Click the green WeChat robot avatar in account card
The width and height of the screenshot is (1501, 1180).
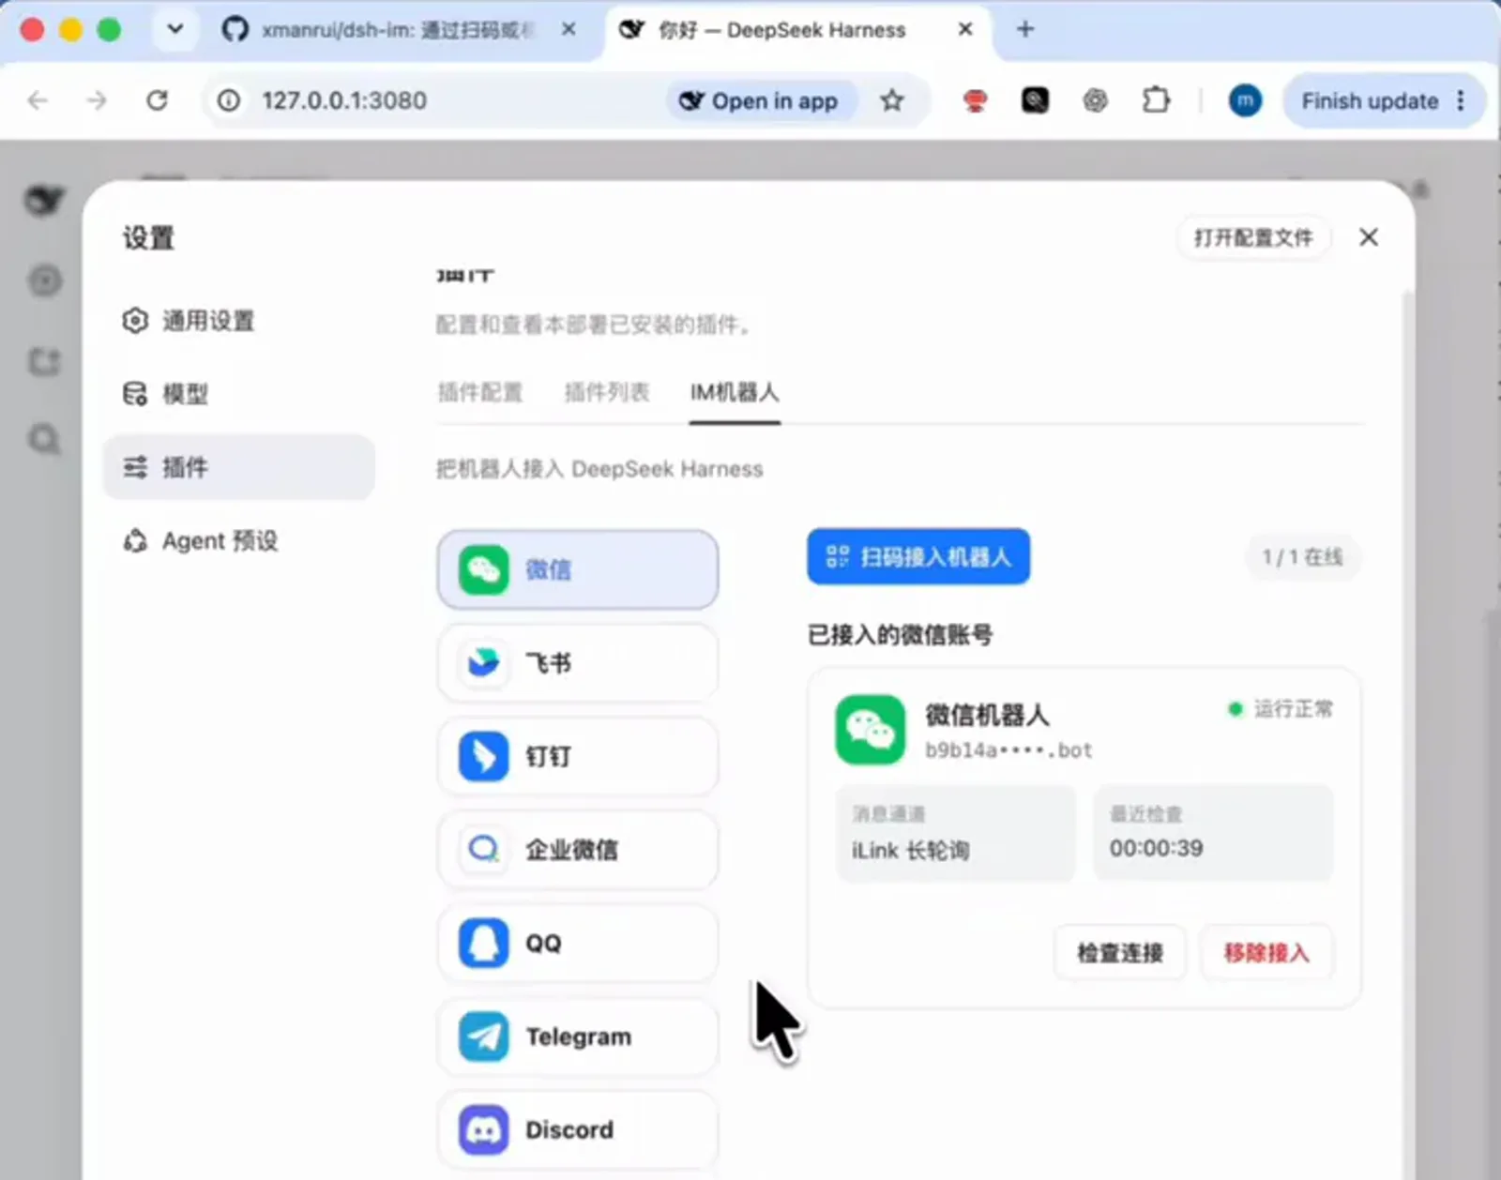[871, 730]
